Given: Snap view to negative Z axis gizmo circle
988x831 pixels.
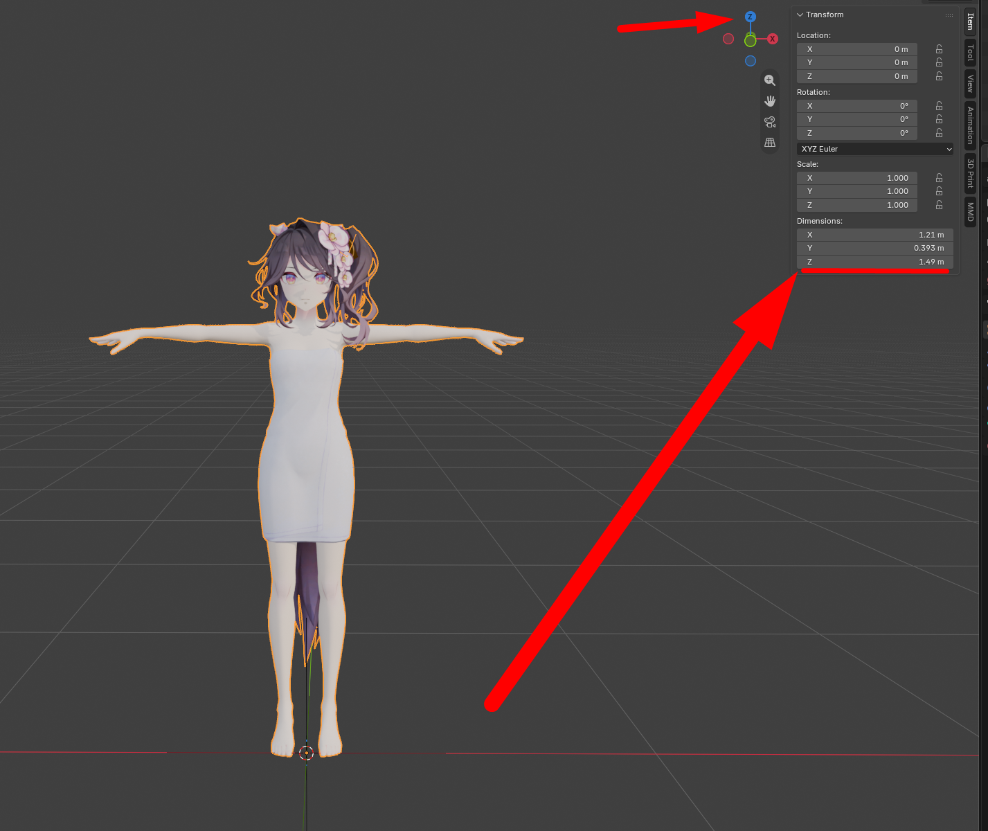Looking at the screenshot, I should (750, 61).
